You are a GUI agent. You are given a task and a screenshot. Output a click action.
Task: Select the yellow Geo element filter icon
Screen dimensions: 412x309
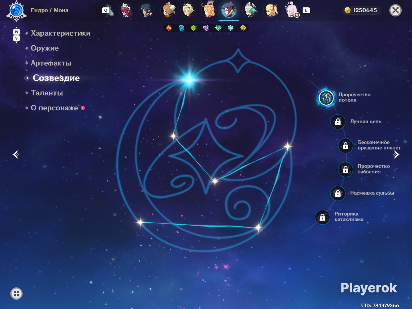(243, 28)
